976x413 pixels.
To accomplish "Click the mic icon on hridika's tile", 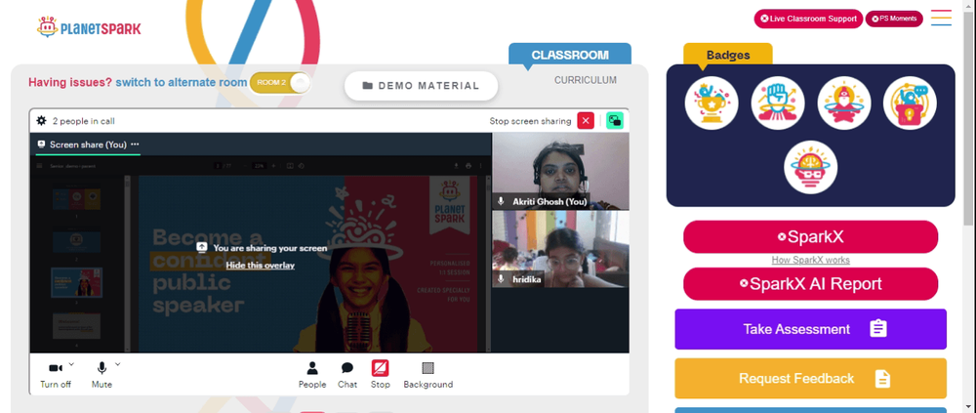I will pyautogui.click(x=501, y=279).
